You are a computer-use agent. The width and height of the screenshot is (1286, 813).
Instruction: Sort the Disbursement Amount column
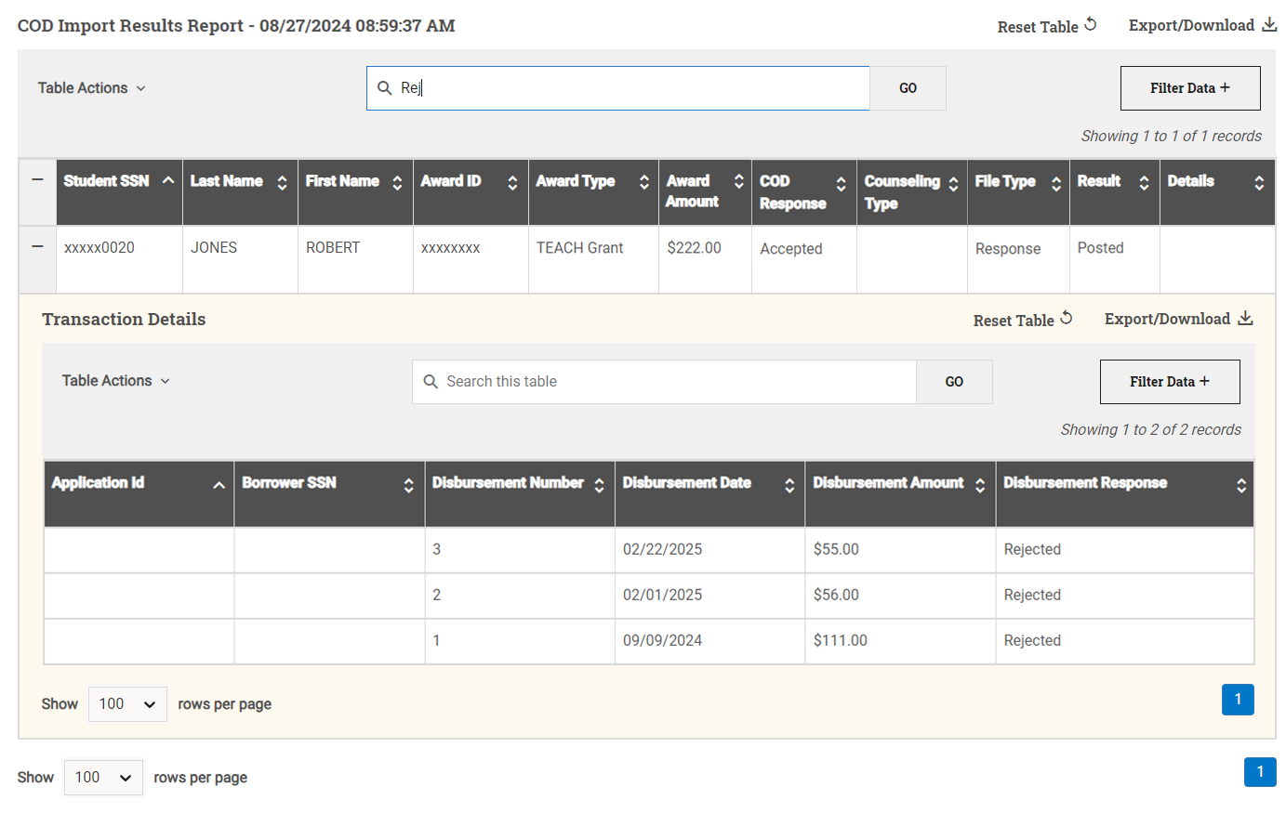coord(980,485)
